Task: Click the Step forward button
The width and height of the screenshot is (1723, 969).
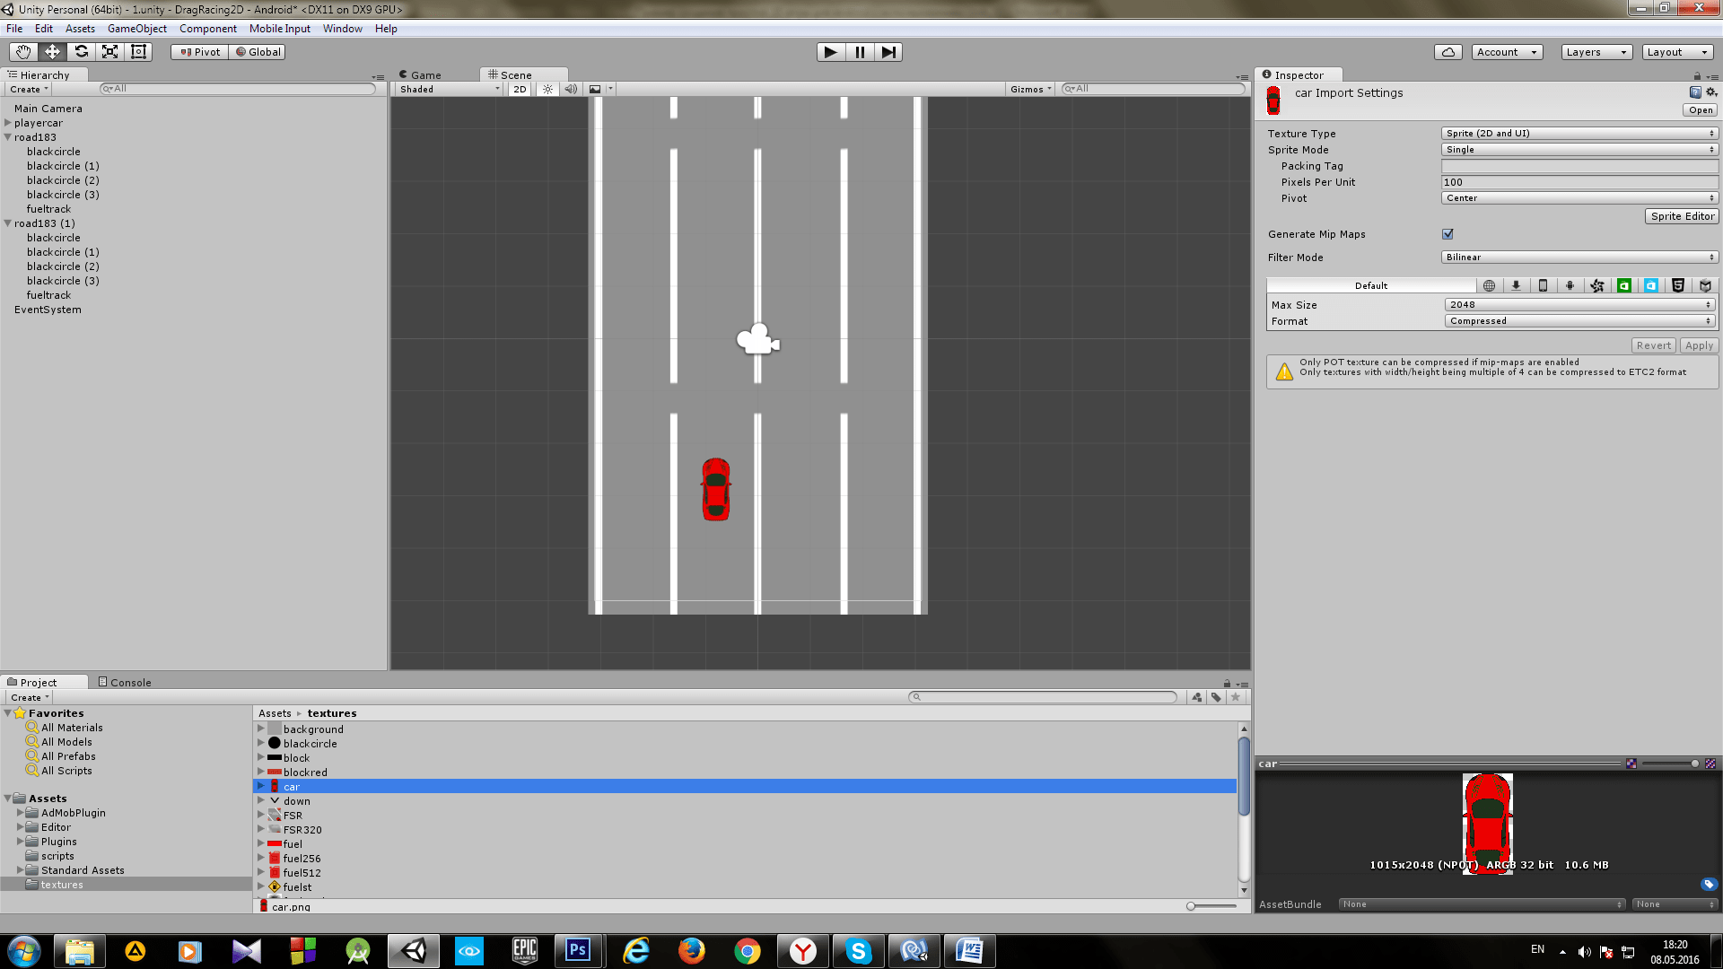Action: pyautogui.click(x=888, y=52)
